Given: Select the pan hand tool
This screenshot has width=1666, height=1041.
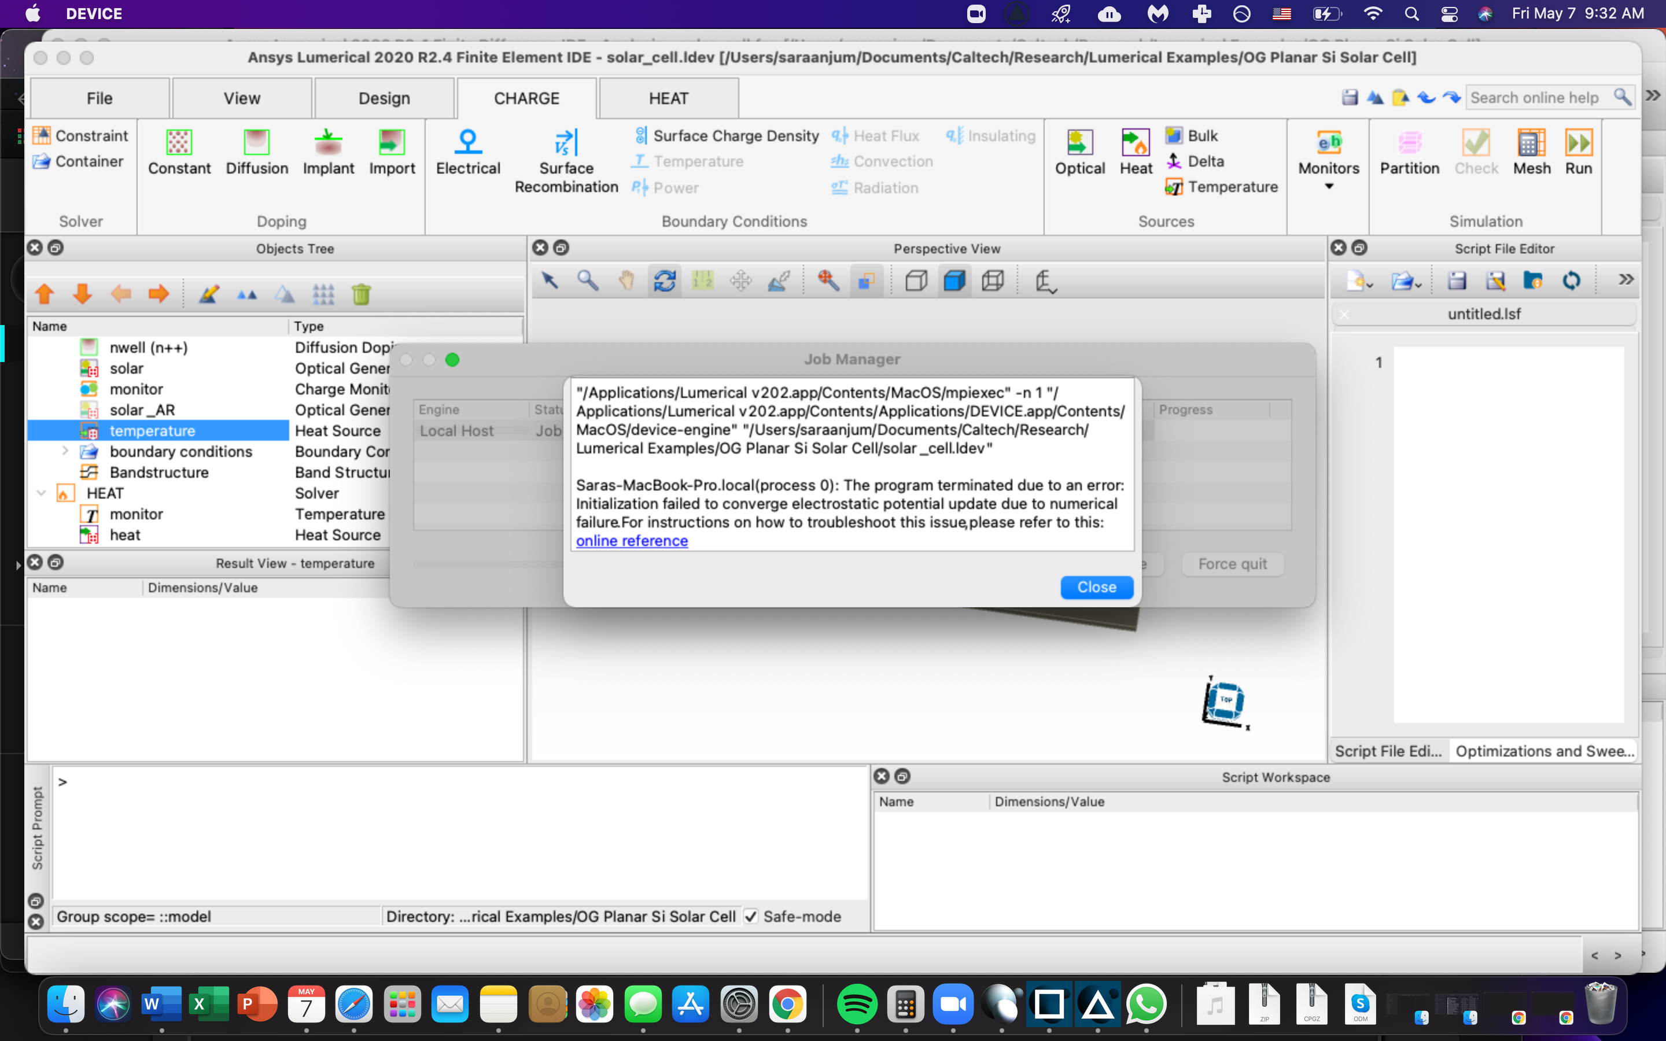Looking at the screenshot, I should (626, 280).
